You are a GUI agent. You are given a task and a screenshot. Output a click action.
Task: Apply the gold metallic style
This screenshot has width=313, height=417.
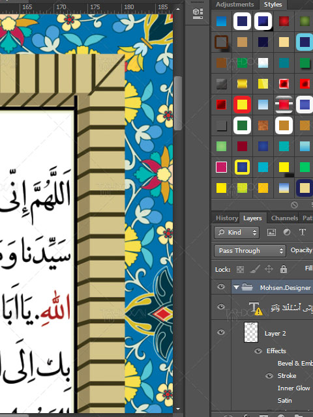point(242,84)
